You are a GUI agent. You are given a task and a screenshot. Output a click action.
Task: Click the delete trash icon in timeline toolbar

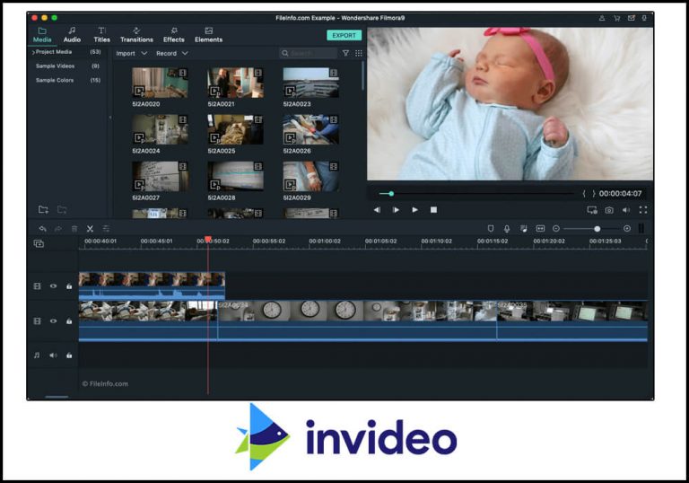point(74,228)
